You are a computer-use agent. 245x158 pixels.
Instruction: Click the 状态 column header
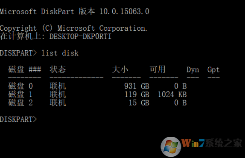tap(58, 69)
